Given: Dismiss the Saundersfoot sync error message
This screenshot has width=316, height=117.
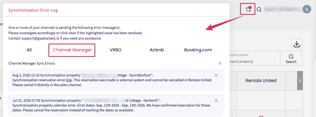Looking at the screenshot, I should 216,75.
